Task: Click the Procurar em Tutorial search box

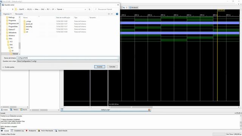Action: 106,9
